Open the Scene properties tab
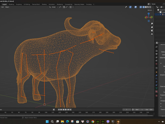This screenshot has height=124, width=165. click(x=156, y=61)
